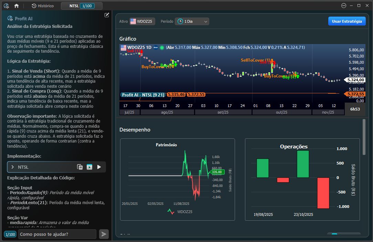Send the chat message

[x=104, y=234]
